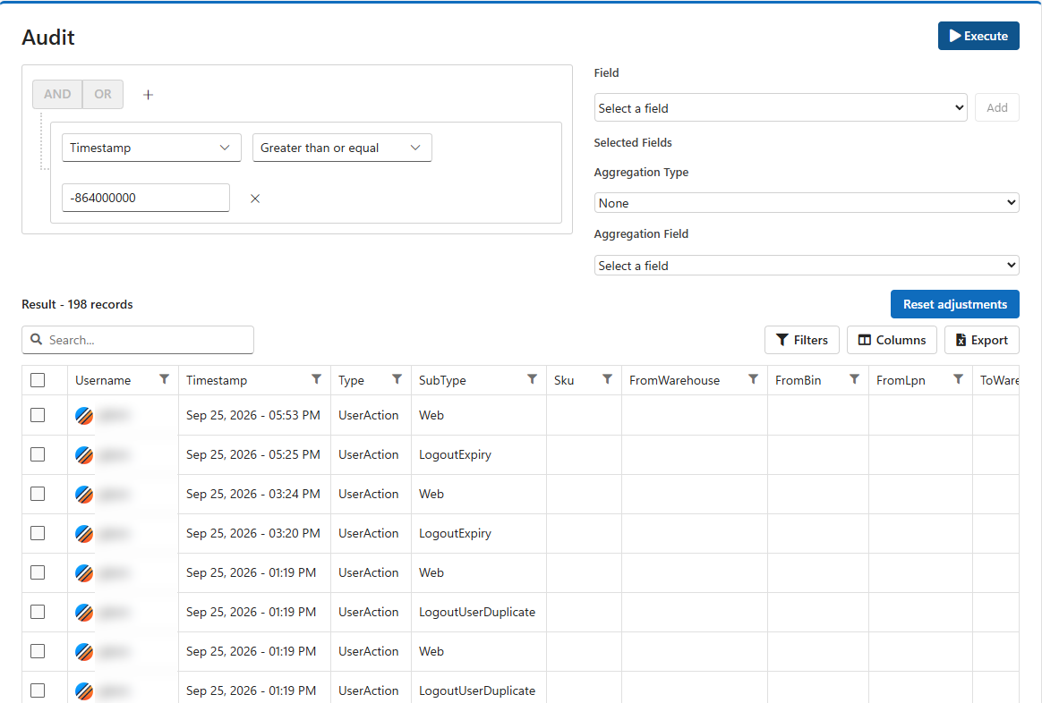Click the search magnifier icon
The width and height of the screenshot is (1042, 703).
tap(37, 339)
